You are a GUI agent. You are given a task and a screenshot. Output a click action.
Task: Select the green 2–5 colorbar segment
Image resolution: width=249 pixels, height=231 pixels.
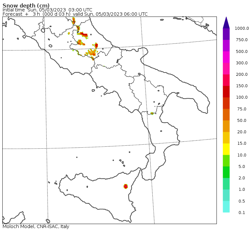226,172
